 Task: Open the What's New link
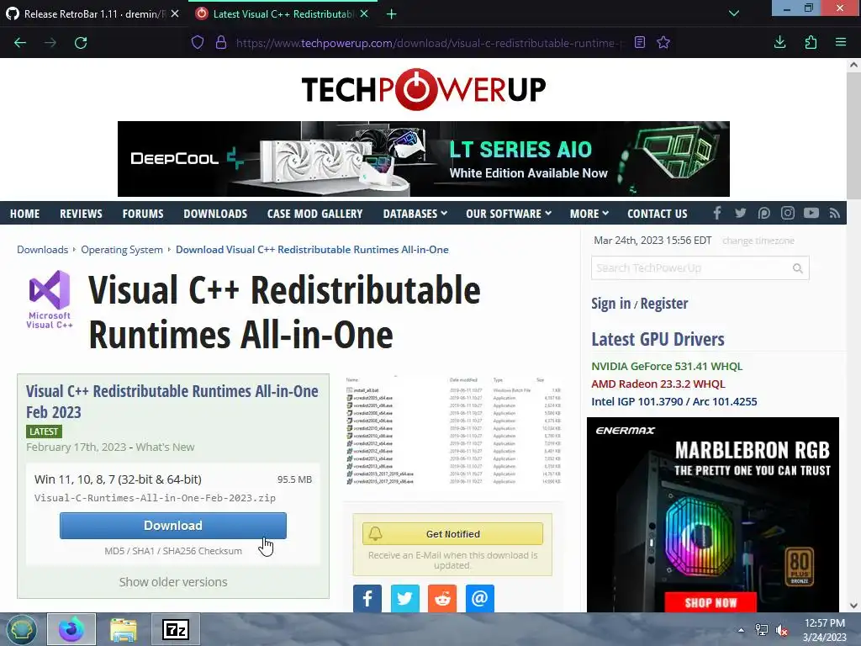coord(165,447)
